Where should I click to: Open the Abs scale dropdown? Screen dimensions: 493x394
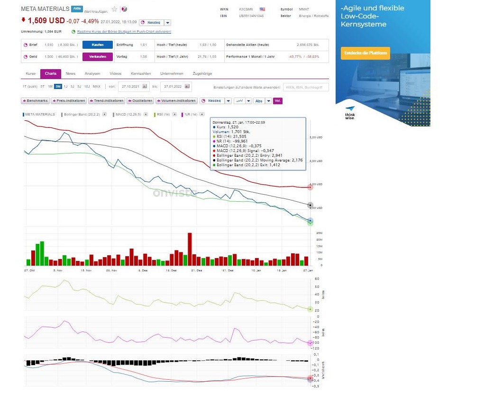[x=269, y=101]
